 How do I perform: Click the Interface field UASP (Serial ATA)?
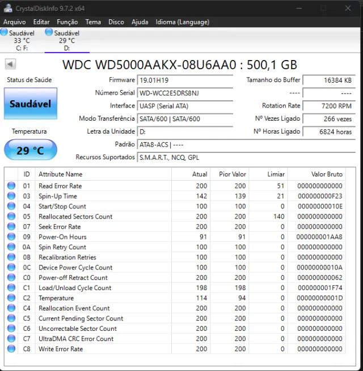(185, 106)
